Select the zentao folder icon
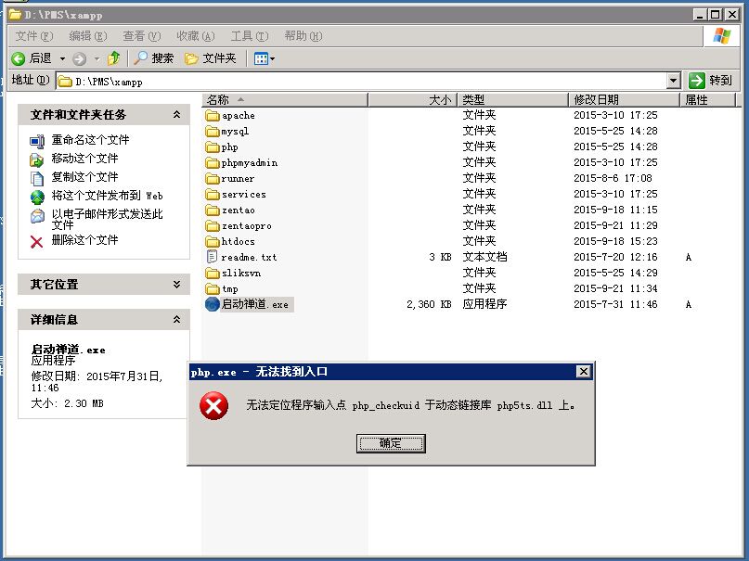This screenshot has width=749, height=561. tap(213, 210)
